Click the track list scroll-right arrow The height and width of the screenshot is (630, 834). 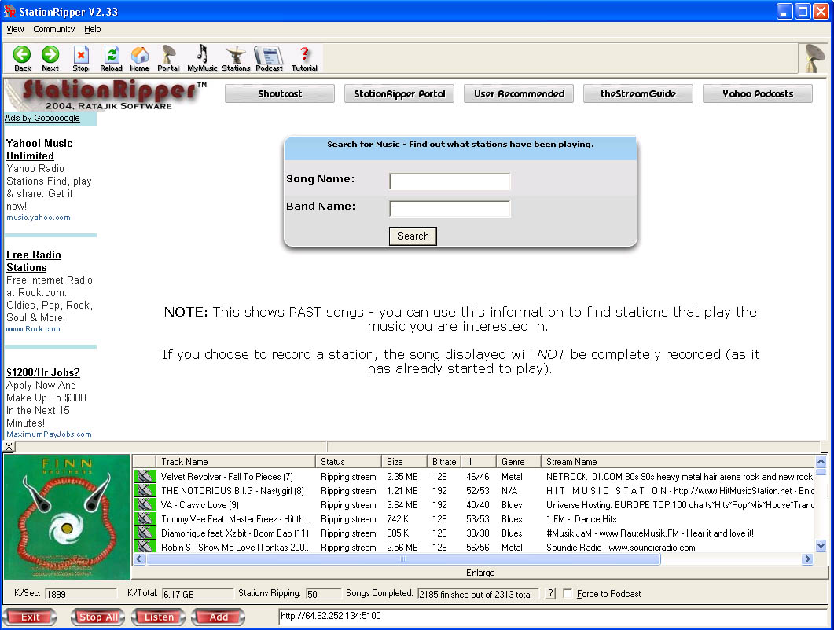[808, 559]
